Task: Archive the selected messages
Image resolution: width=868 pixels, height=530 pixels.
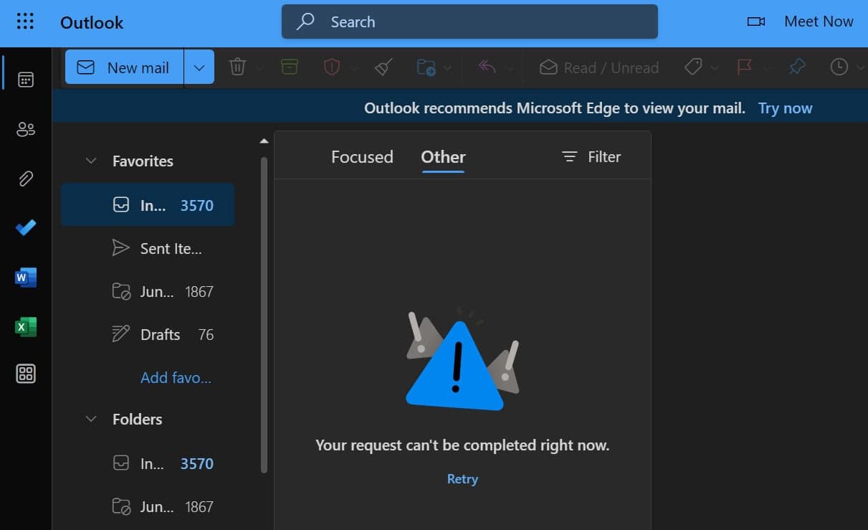Action: [287, 67]
